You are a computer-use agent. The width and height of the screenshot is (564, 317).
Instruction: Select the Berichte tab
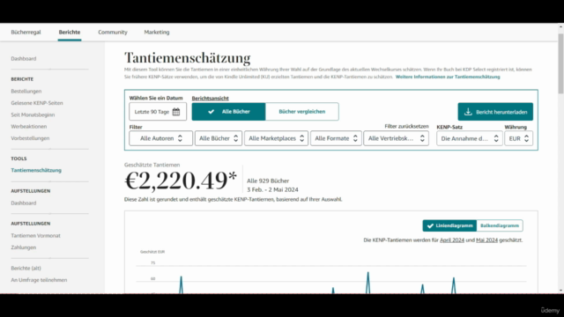[70, 32]
